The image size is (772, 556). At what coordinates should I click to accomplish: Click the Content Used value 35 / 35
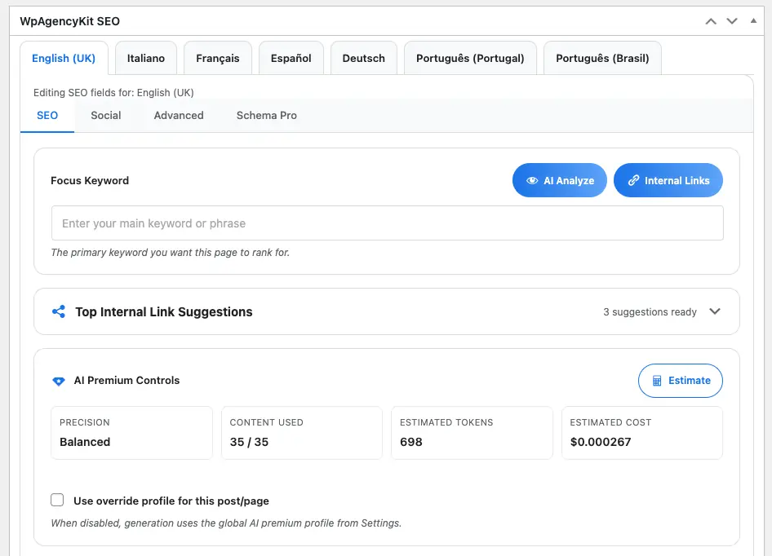249,442
